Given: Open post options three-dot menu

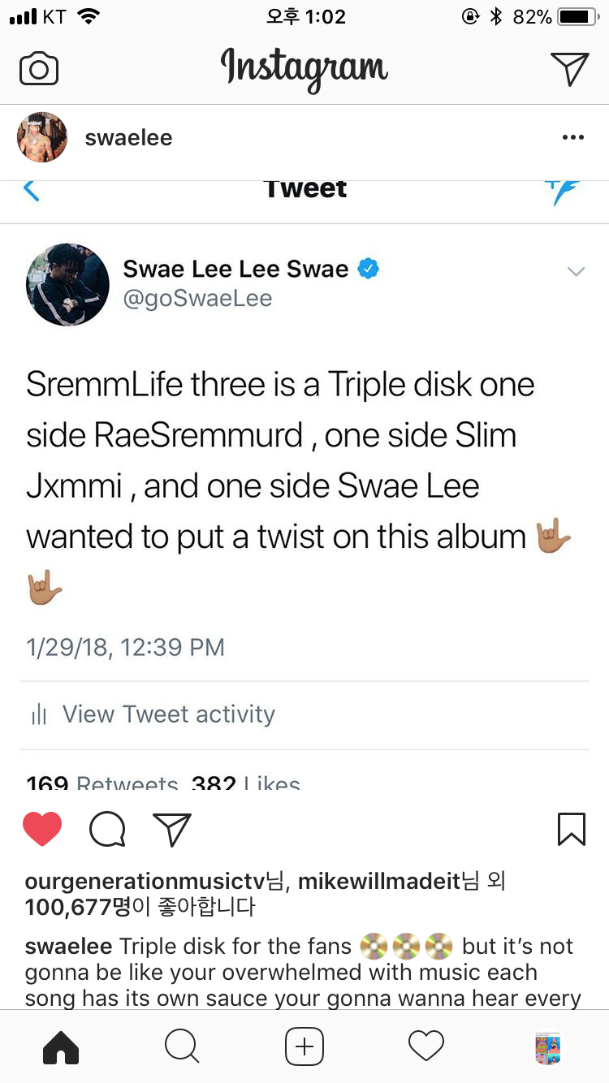Looking at the screenshot, I should (573, 137).
